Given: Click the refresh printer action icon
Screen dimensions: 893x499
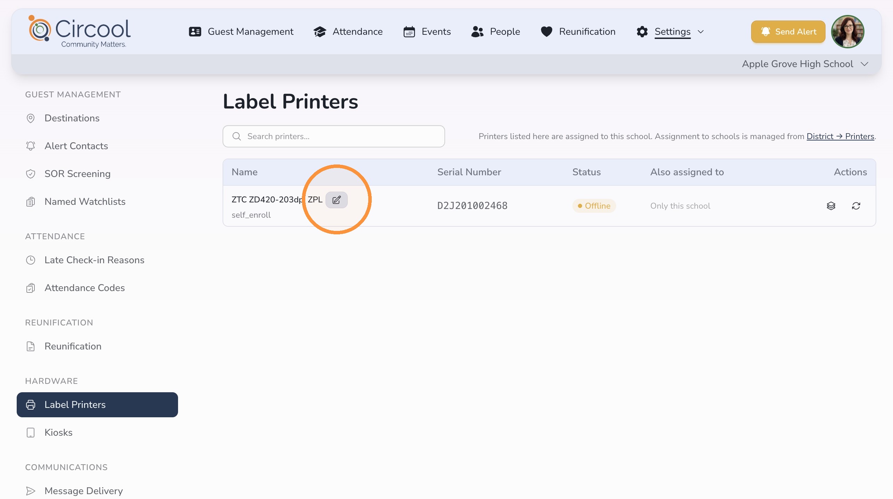Looking at the screenshot, I should point(856,206).
